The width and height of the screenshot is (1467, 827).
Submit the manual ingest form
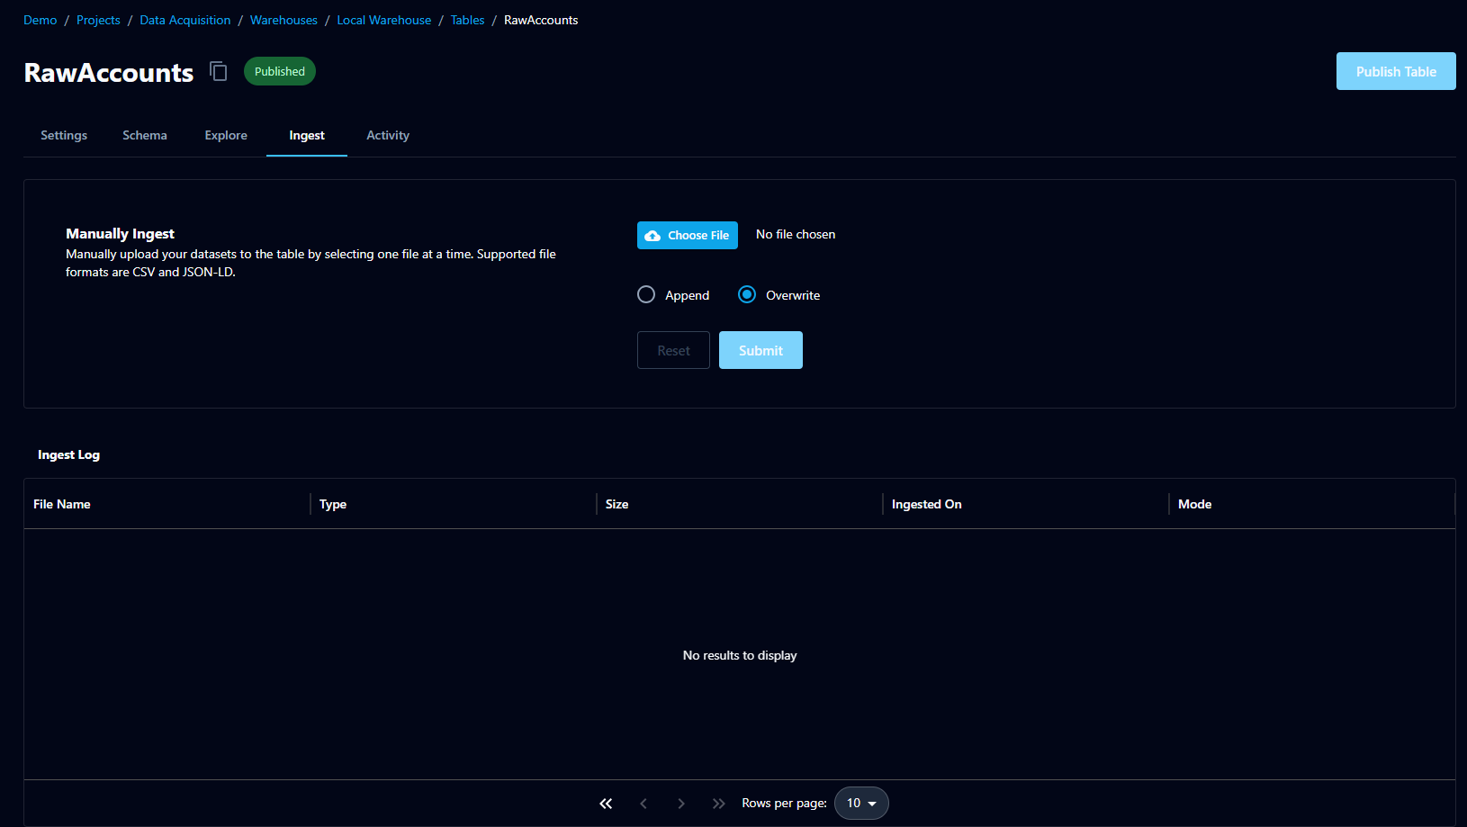pyautogui.click(x=760, y=350)
